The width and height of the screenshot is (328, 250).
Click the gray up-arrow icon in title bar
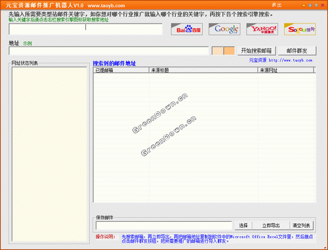pyautogui.click(x=316, y=5)
